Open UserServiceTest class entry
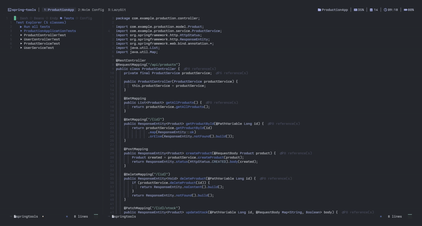 coord(39,48)
